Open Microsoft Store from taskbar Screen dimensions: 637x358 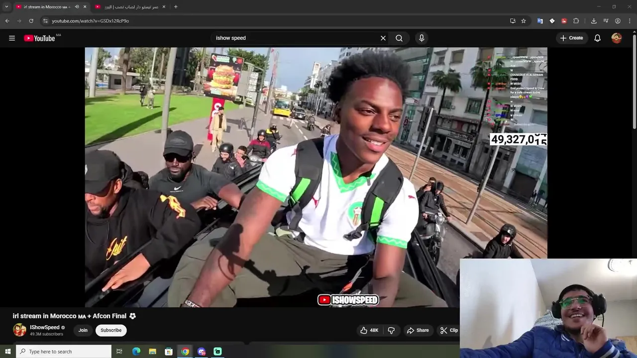click(x=169, y=352)
